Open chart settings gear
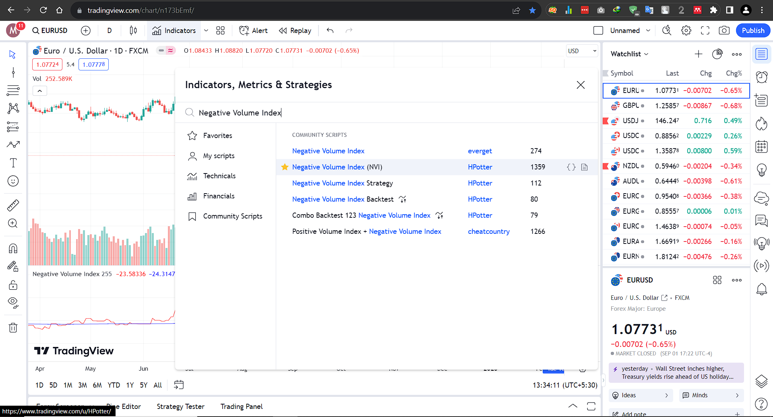Screen dimensions: 773x417 pyautogui.click(x=686, y=31)
